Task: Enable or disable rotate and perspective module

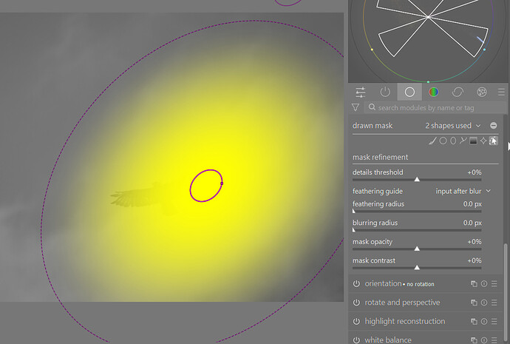Action: click(x=356, y=303)
